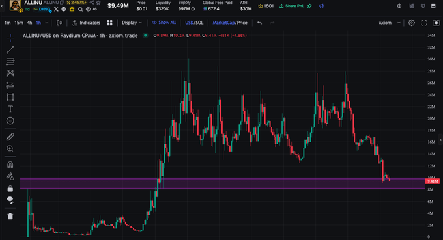Expand the timeframe dropdown chevron
The image size is (443, 240).
coord(47,23)
